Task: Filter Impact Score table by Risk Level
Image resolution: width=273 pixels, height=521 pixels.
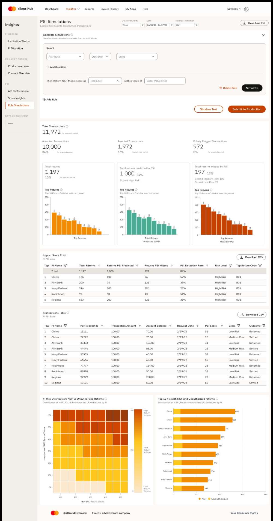Action: click(x=230, y=265)
